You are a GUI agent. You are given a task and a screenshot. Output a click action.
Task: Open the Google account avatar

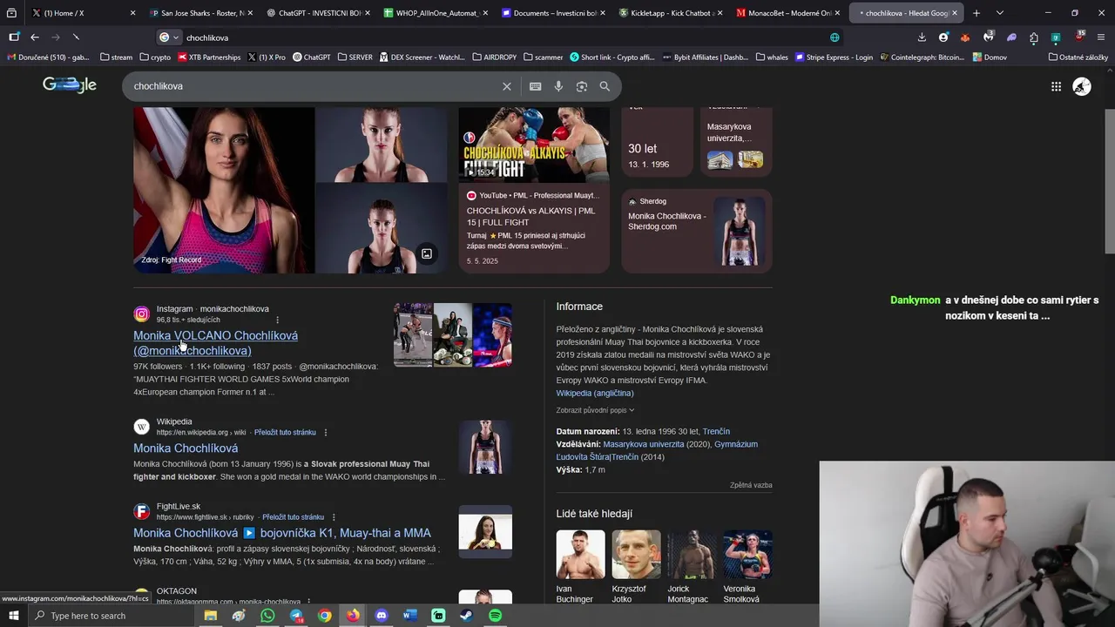click(1082, 86)
